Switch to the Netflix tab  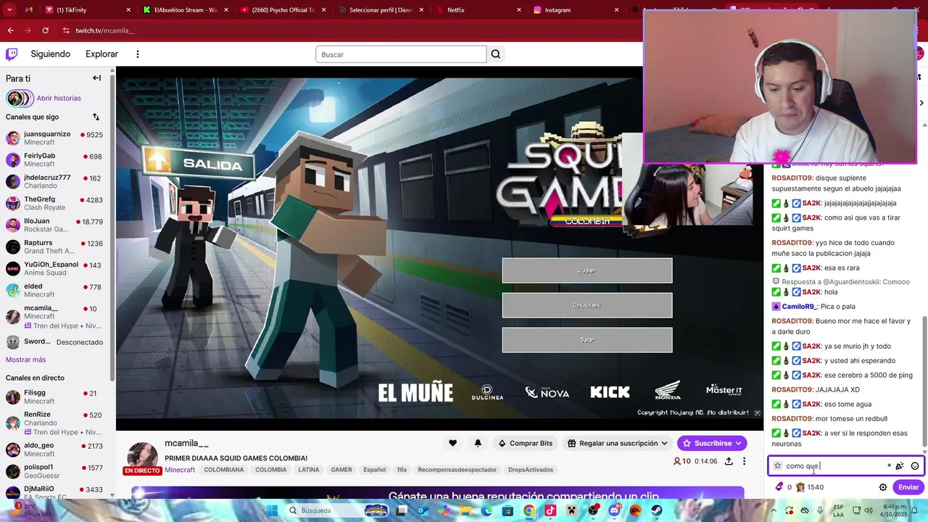click(x=480, y=10)
